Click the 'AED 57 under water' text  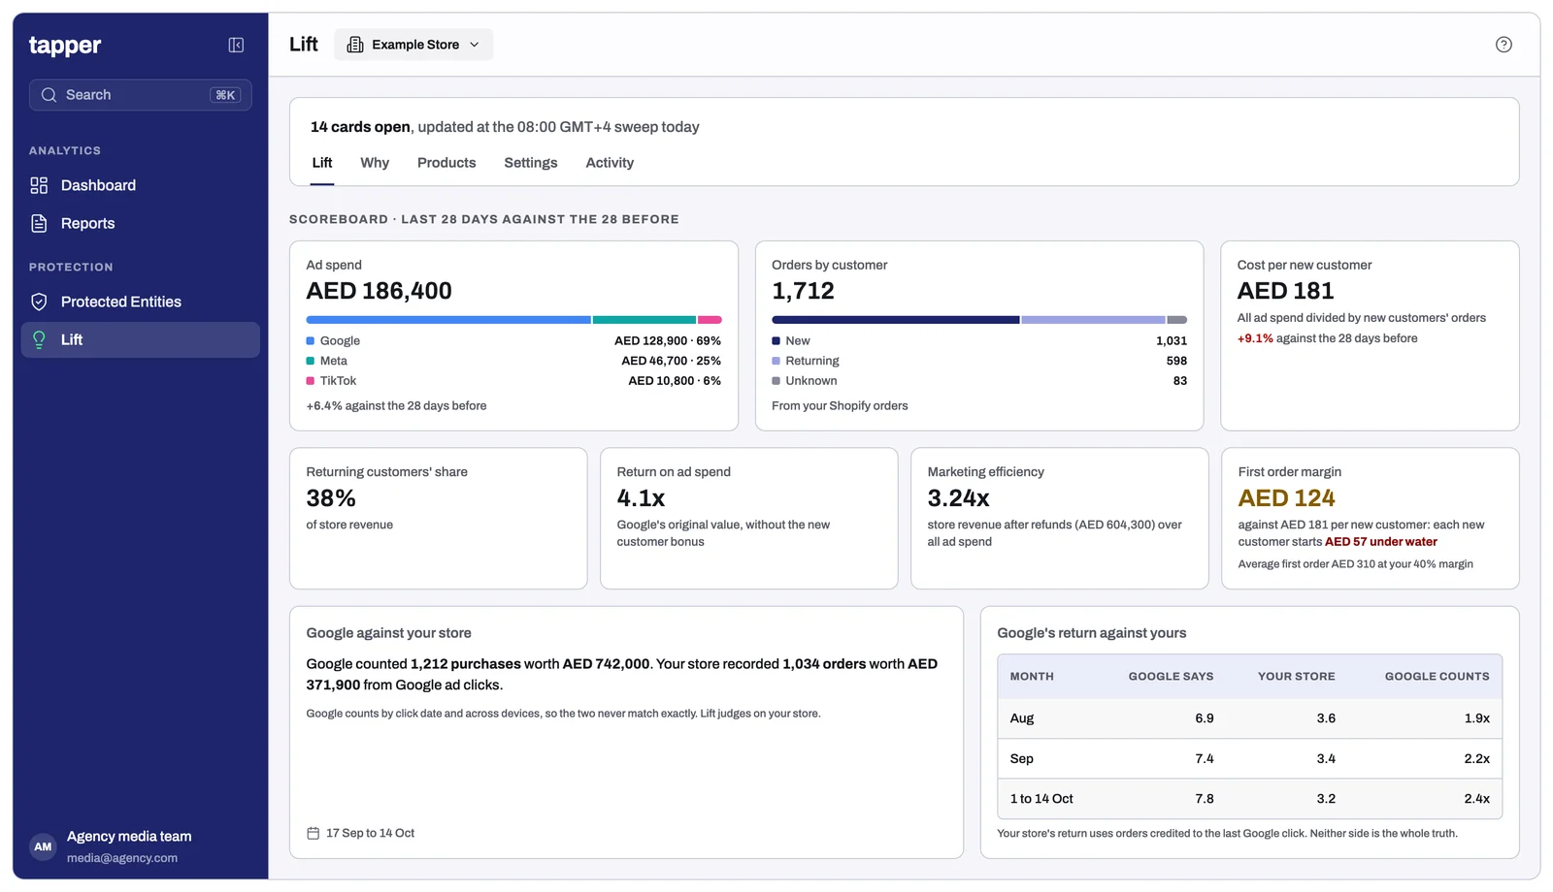1381,542
